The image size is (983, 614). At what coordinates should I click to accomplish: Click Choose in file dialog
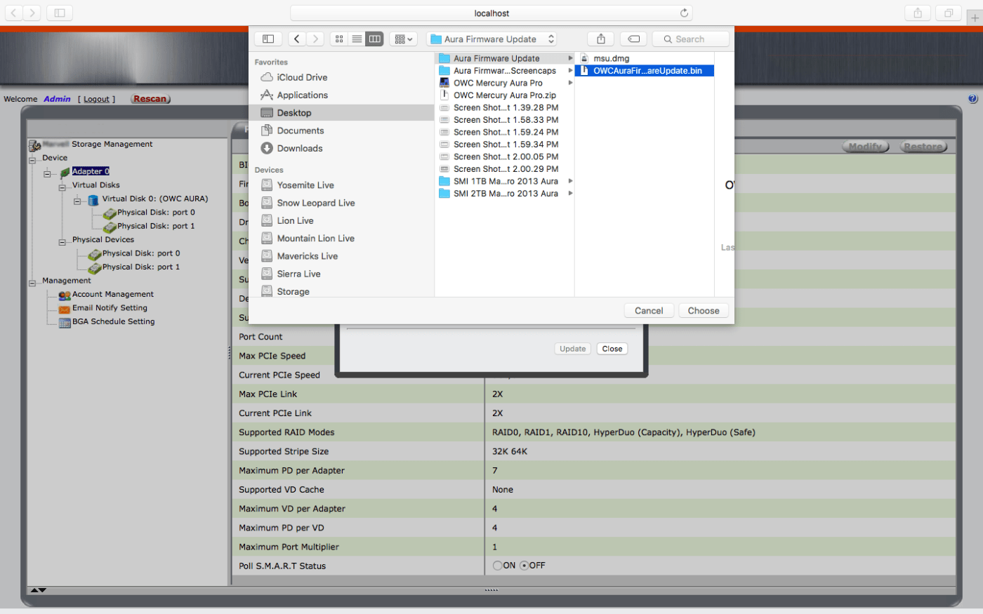(704, 311)
